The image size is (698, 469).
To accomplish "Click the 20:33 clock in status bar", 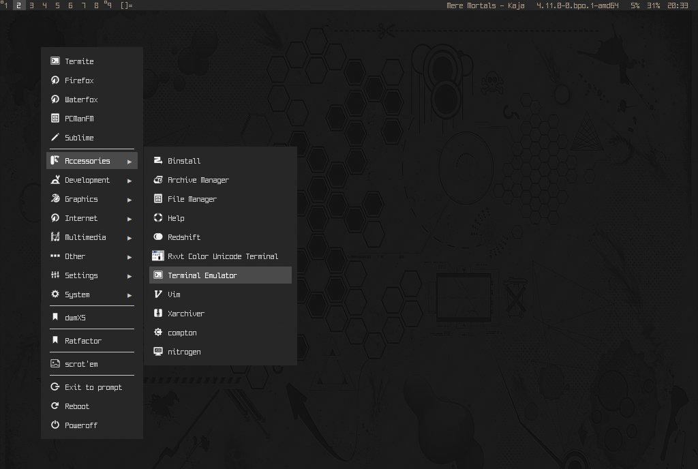I will click(x=678, y=5).
